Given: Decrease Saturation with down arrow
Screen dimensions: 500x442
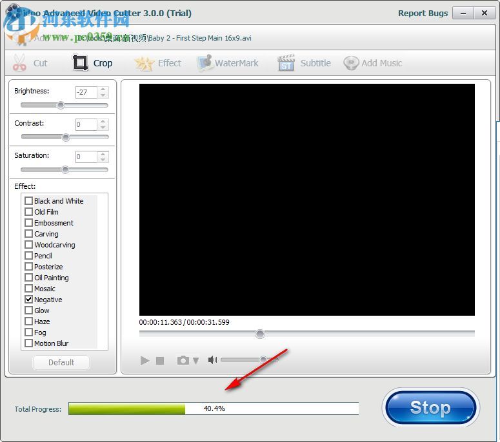Looking at the screenshot, I should [103, 160].
